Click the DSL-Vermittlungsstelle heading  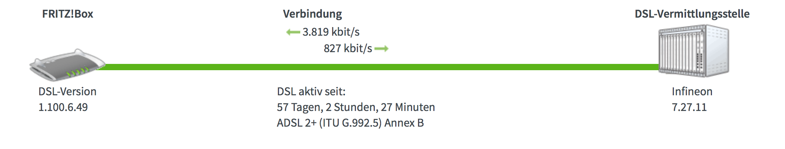coord(692,14)
